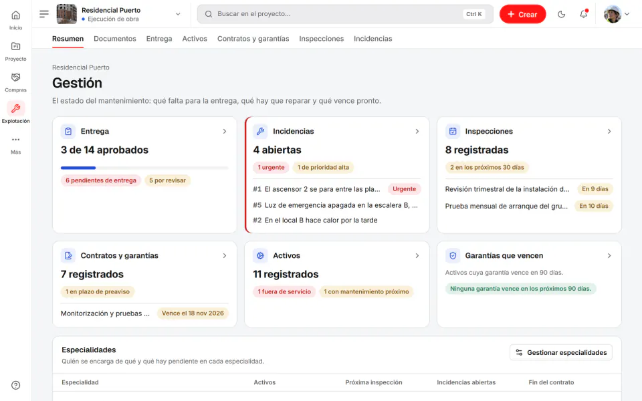The height and width of the screenshot is (401, 642).
Task: Click the Incidencias card wrench icon
Action: point(260,132)
